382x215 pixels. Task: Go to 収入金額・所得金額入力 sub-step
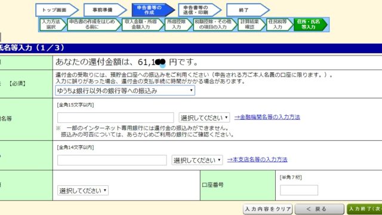142,24
